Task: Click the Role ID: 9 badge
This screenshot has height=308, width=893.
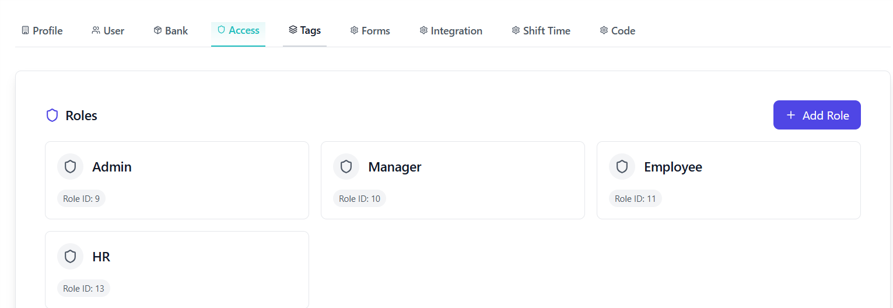Action: (81, 199)
